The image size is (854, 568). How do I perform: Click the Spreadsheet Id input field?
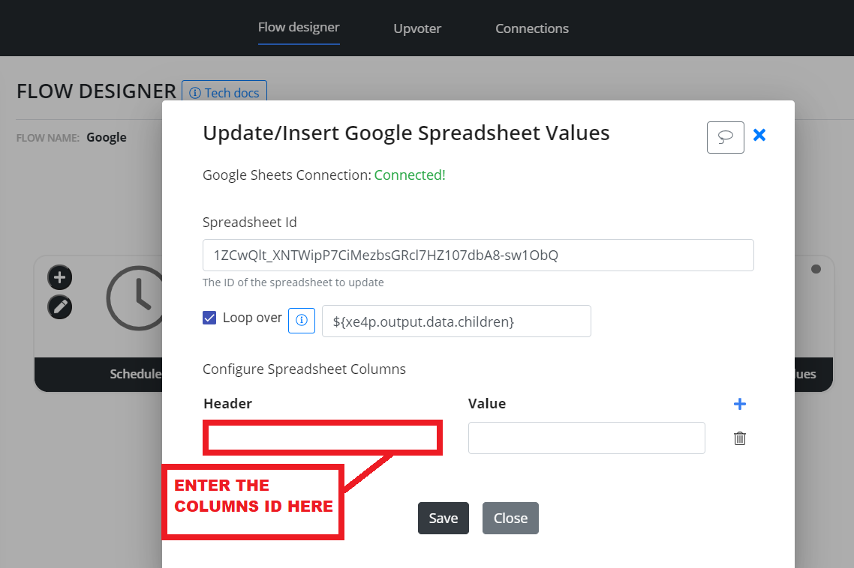(477, 256)
